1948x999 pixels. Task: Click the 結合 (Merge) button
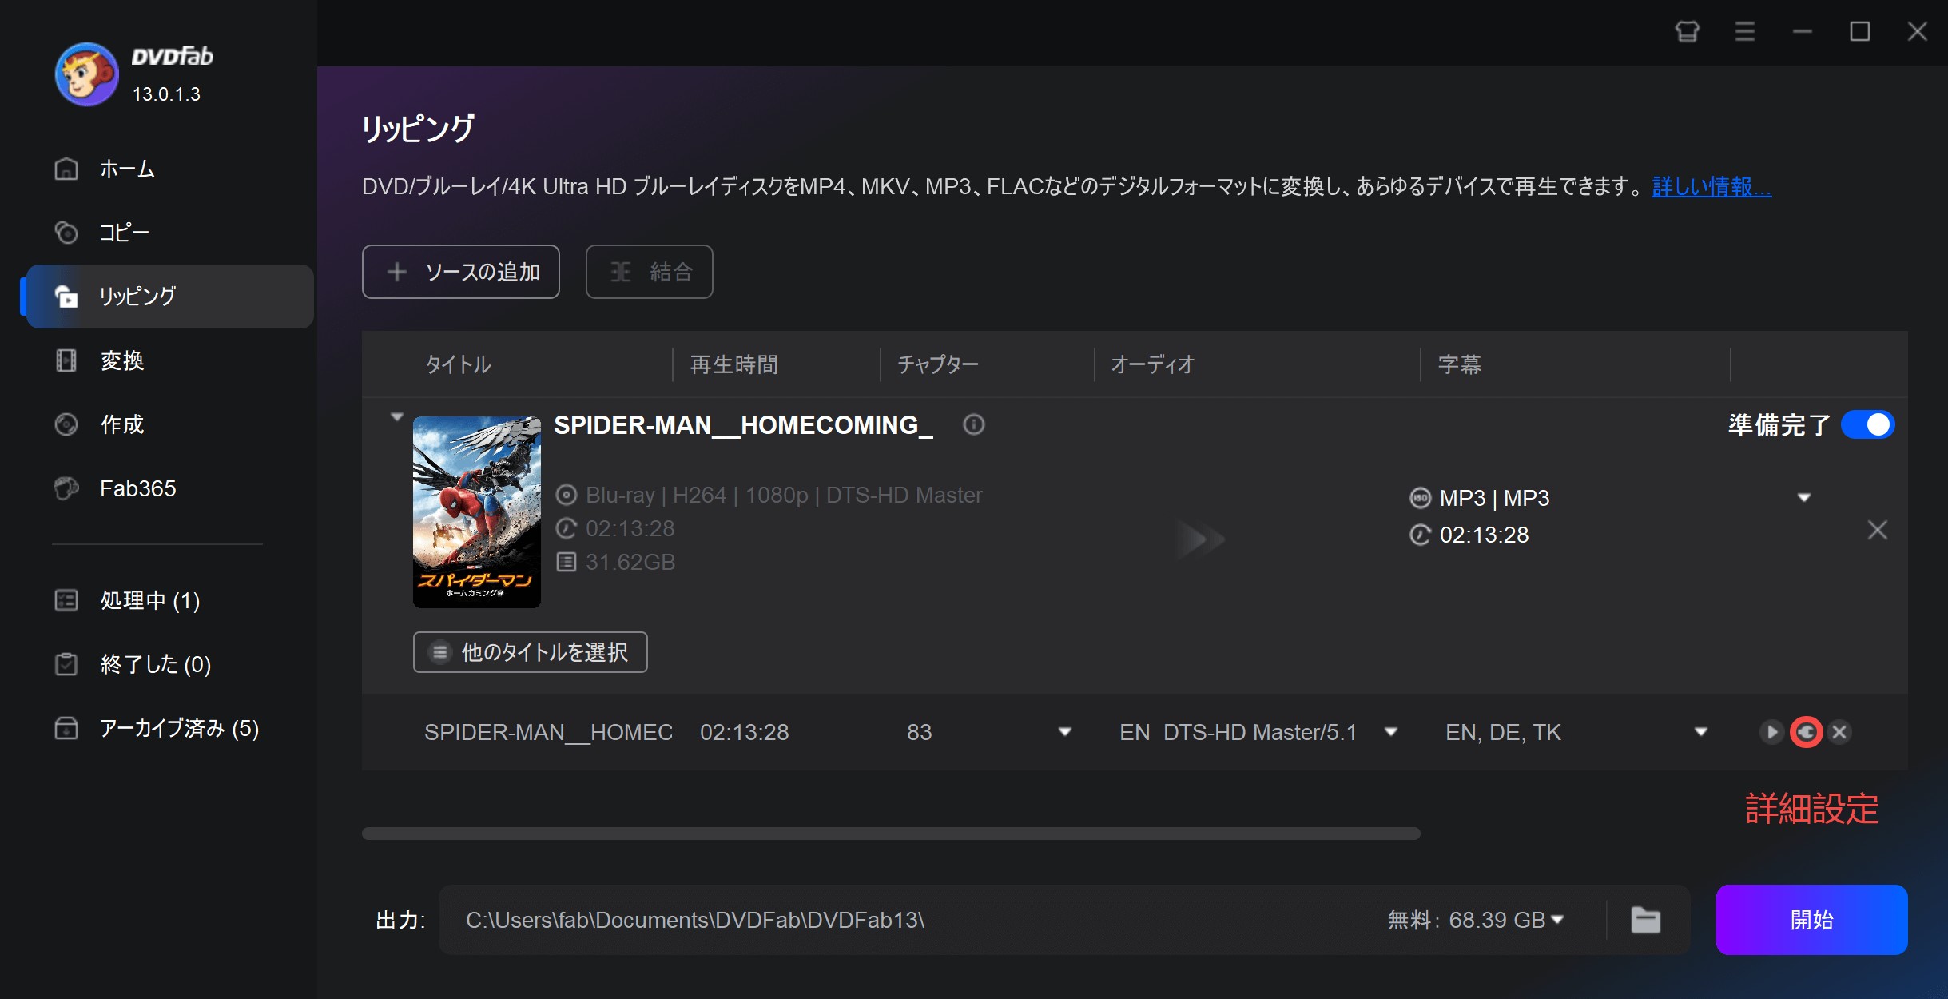[x=650, y=272]
